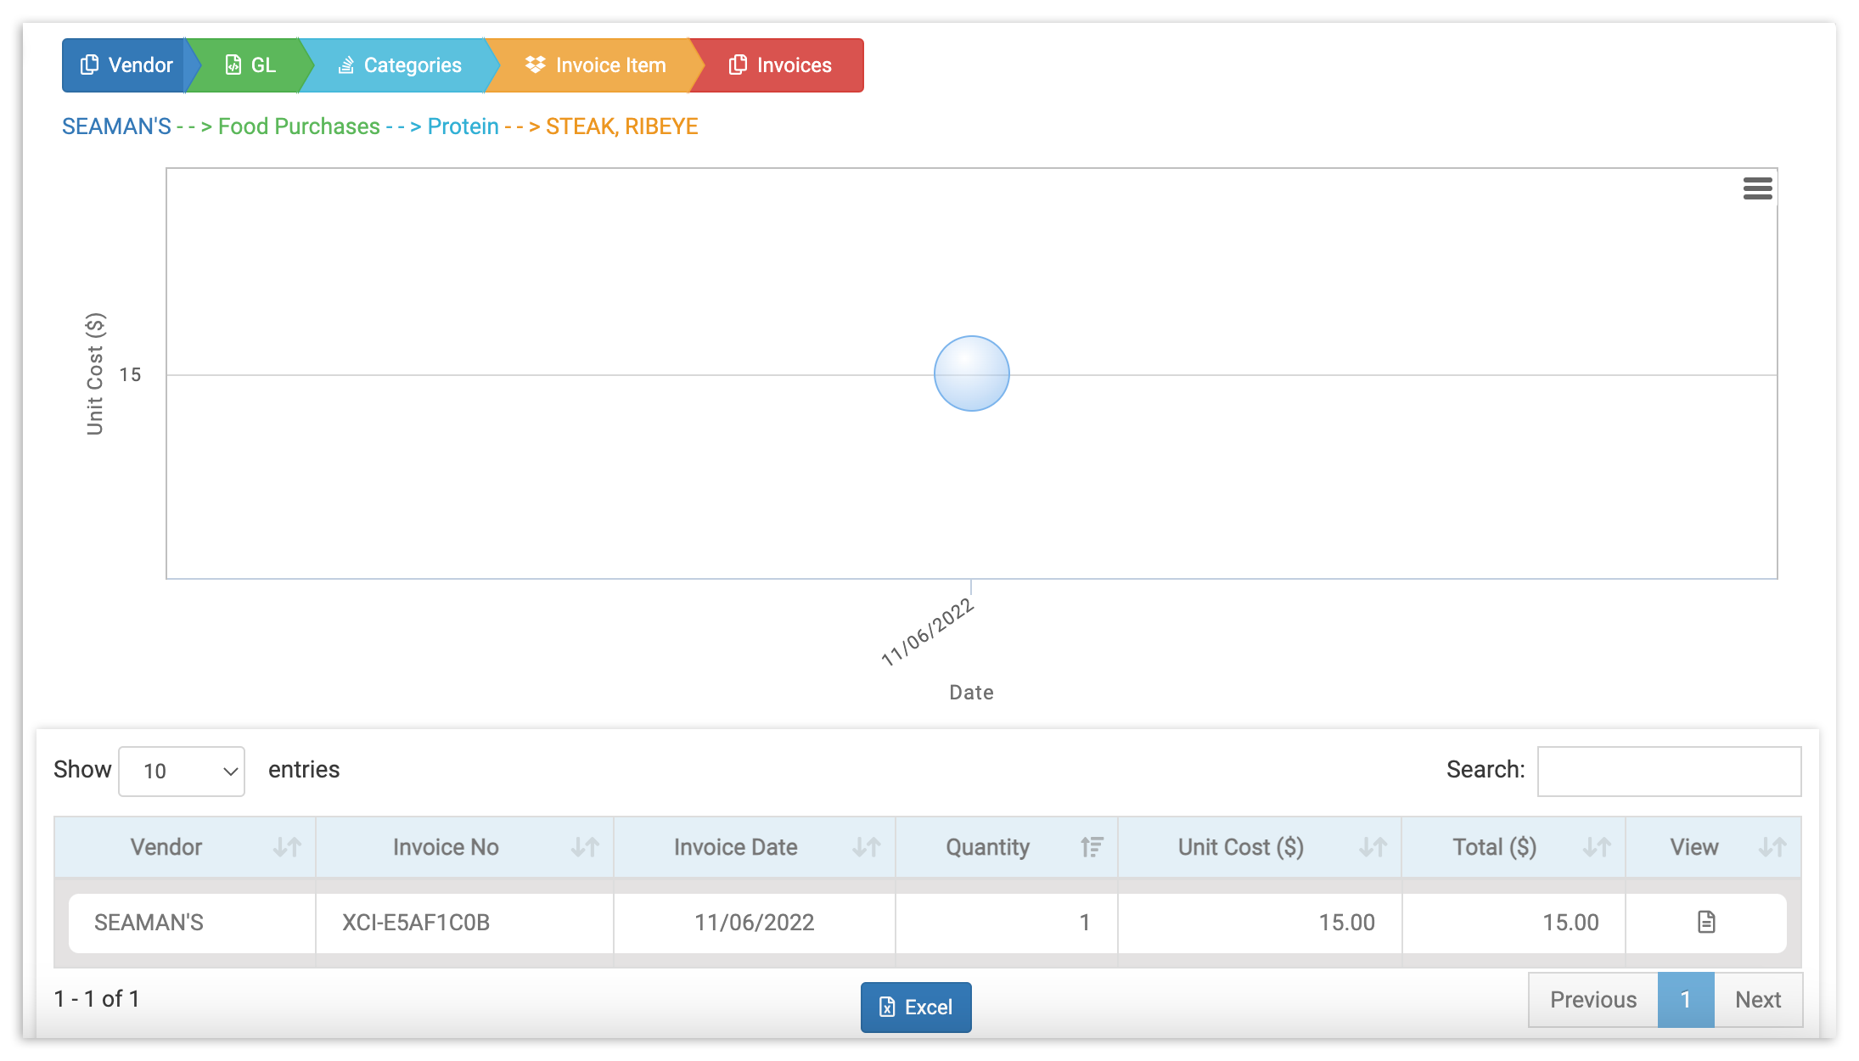Click the sort arrows on Invoice No column
The height and width of the screenshot is (1061, 1859).
coord(584,846)
